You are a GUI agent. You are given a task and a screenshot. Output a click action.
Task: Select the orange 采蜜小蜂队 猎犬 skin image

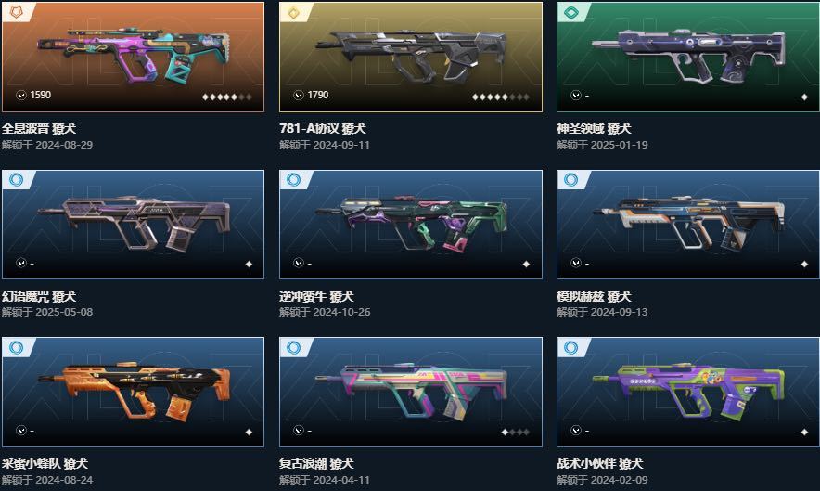pos(134,392)
